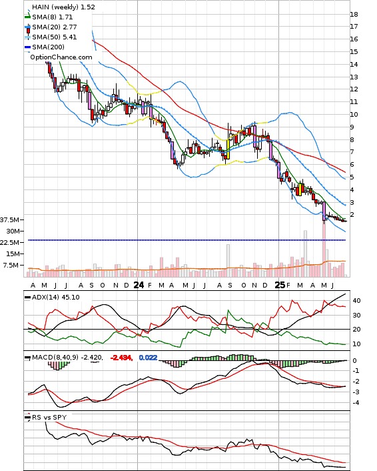Select the RS vs SPY panel label
The width and height of the screenshot is (377, 471).
(x=49, y=417)
